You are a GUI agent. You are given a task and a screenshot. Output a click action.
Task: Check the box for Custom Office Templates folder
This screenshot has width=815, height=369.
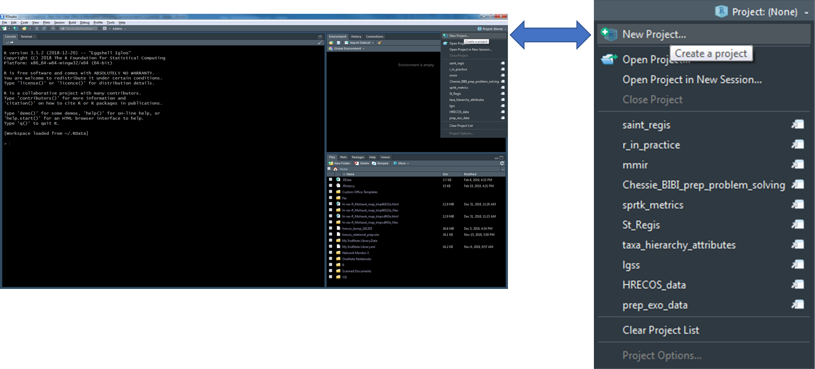[x=331, y=191]
